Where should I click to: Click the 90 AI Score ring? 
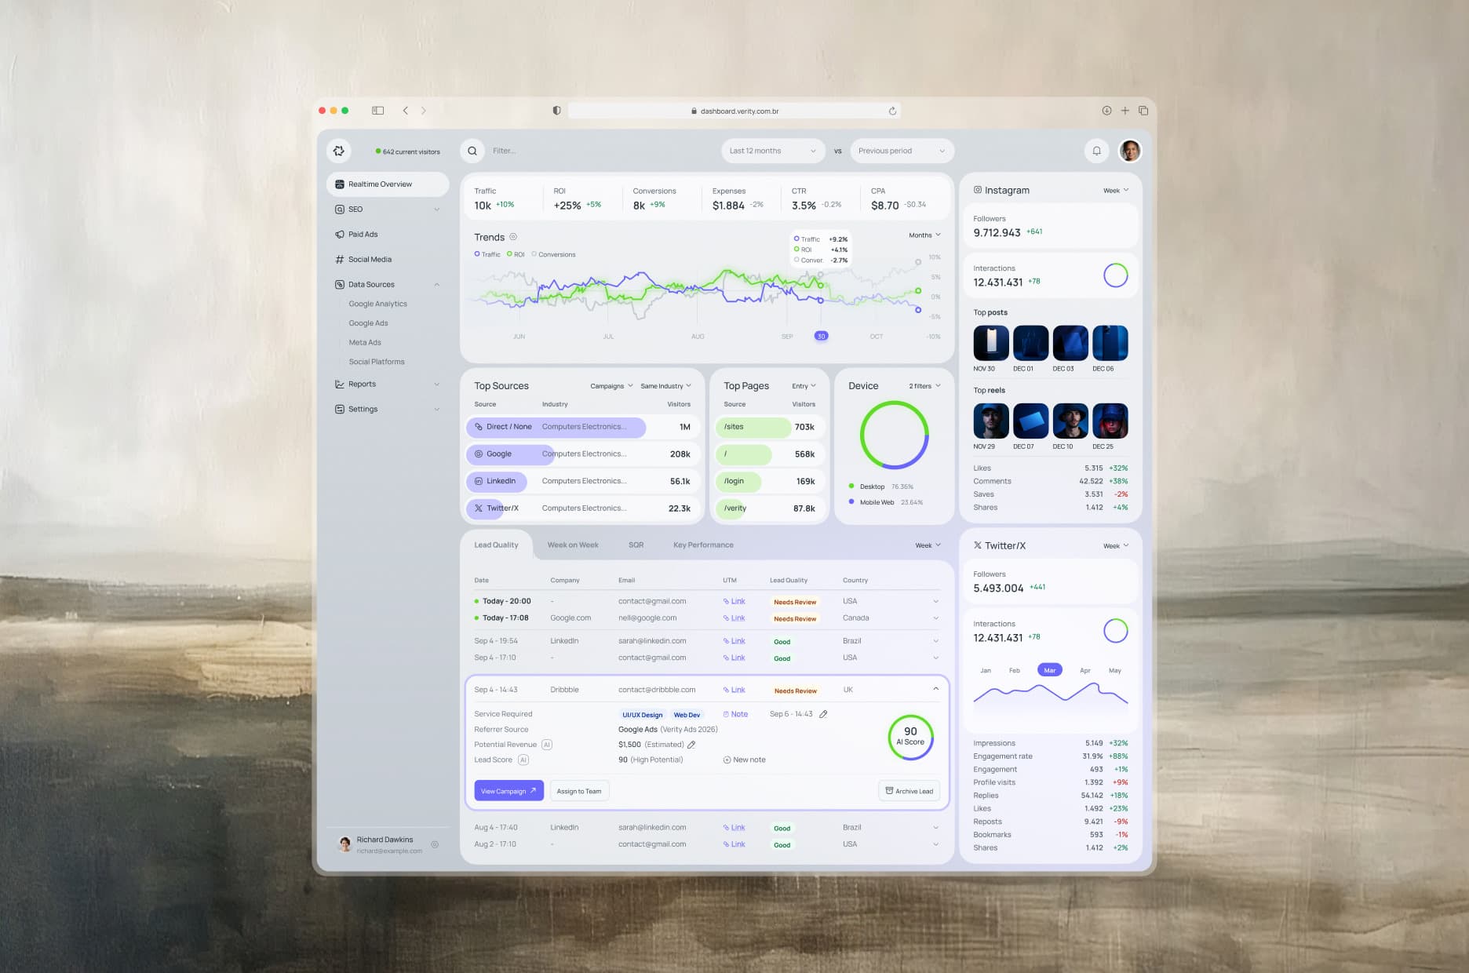(x=910, y=736)
